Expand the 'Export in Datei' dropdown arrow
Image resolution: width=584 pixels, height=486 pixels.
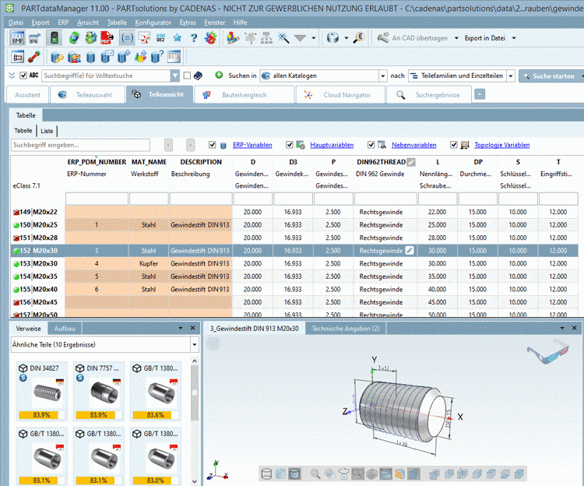(514, 38)
